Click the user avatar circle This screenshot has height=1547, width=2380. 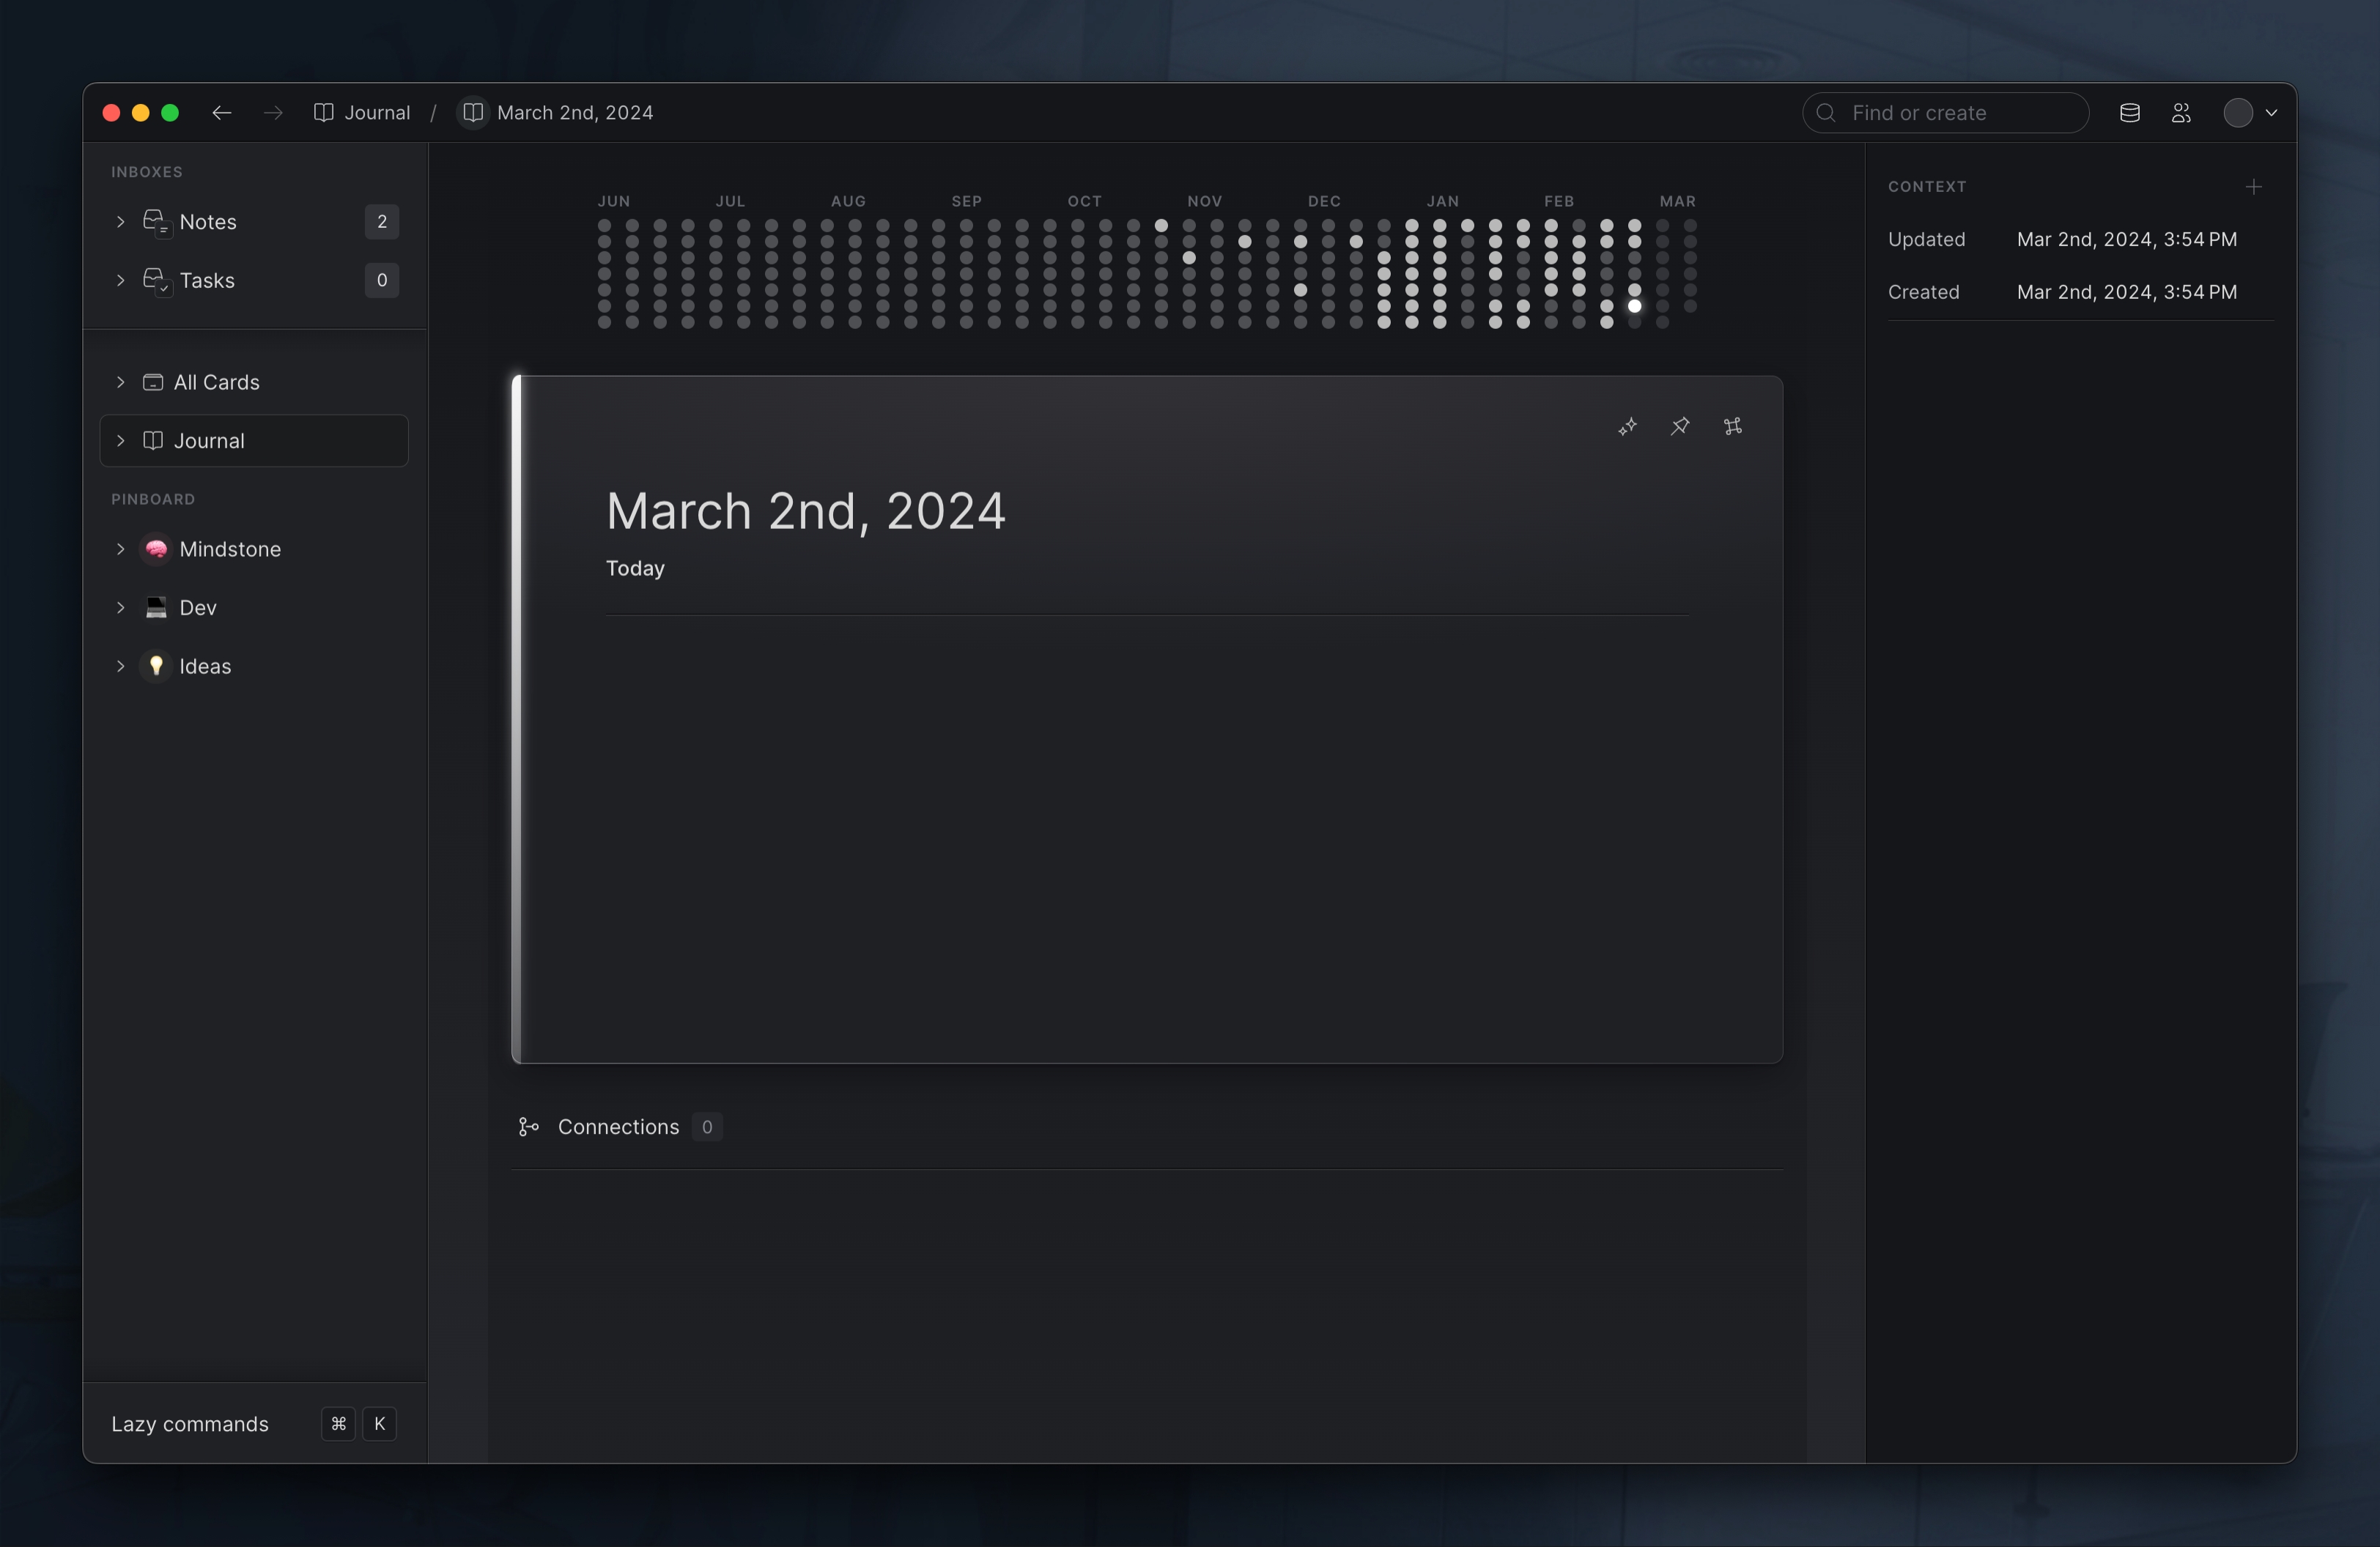[2238, 113]
